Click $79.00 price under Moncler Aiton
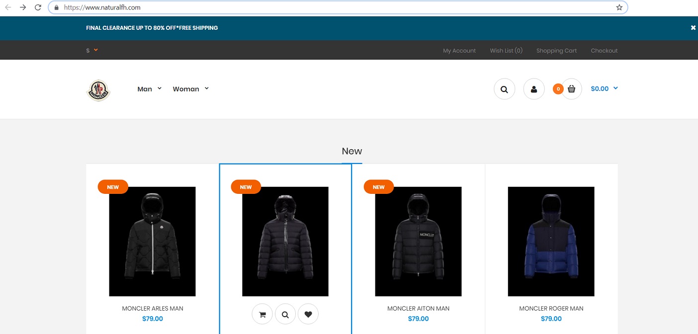This screenshot has width=698, height=334. 418,319
